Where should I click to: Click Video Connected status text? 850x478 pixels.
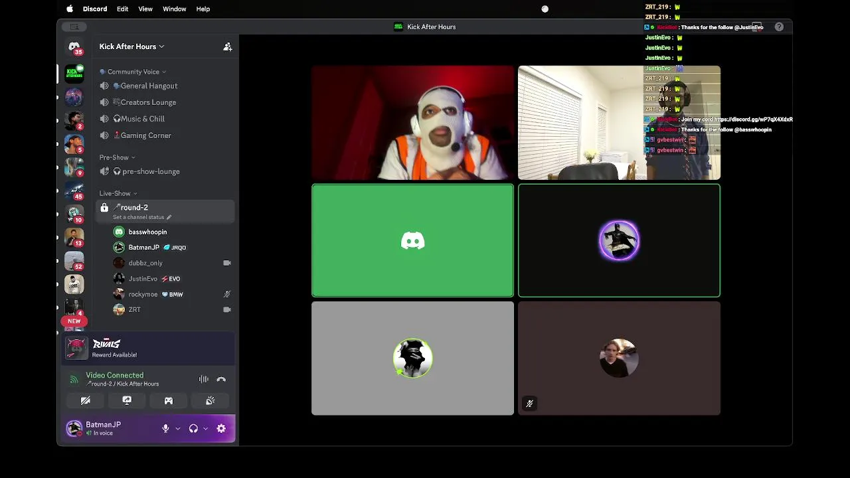coord(114,375)
